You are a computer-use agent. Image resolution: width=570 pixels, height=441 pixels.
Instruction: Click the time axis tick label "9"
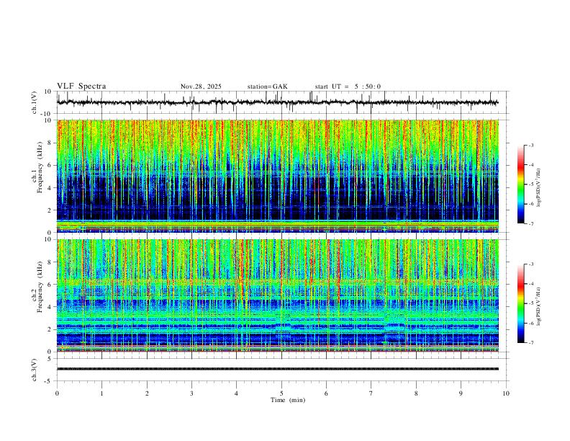[461, 393]
